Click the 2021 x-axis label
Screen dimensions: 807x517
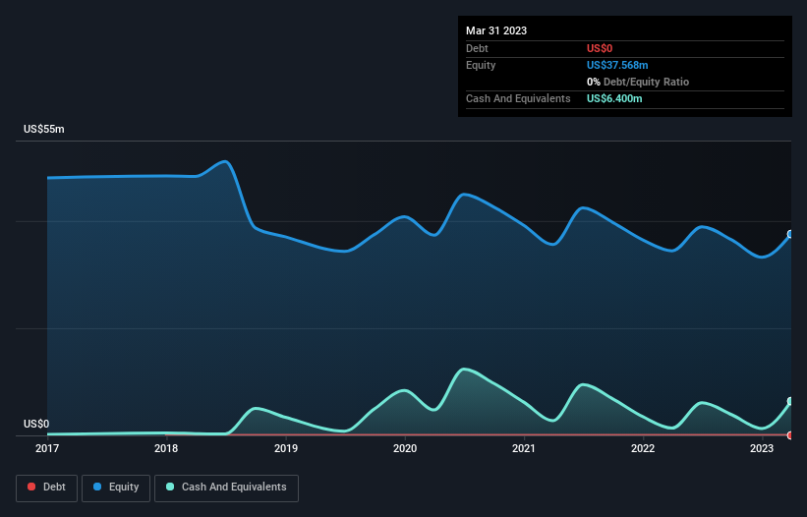(x=524, y=448)
